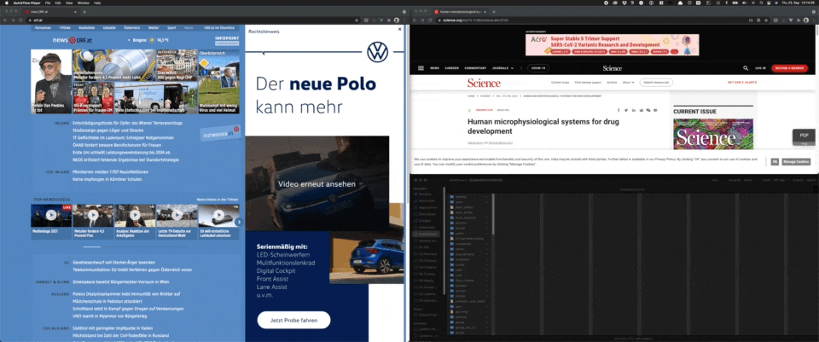
Task: Close the Volkswagen Polo ad overlay
Action: click(x=399, y=29)
